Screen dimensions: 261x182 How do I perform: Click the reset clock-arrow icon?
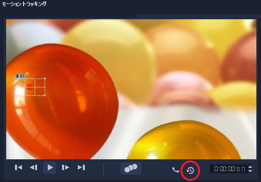tap(190, 170)
